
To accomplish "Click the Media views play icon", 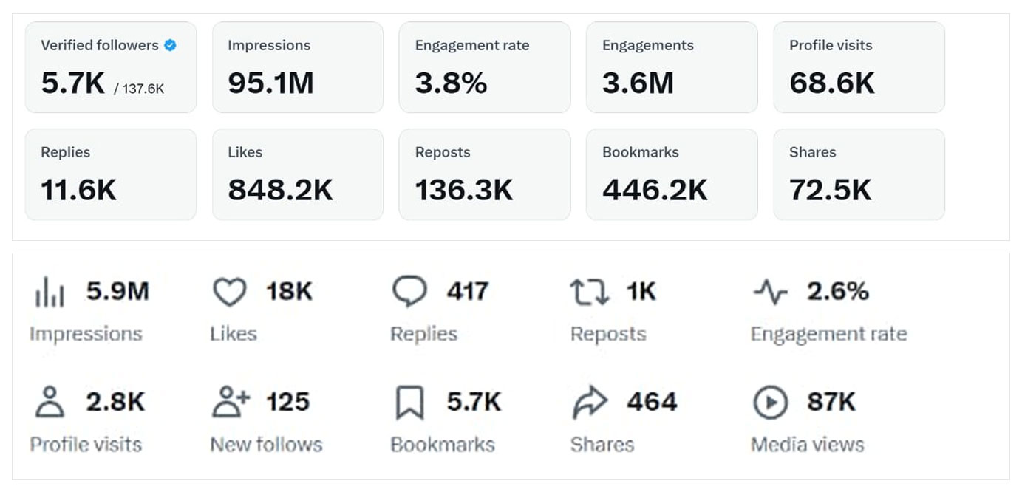I will pos(770,403).
